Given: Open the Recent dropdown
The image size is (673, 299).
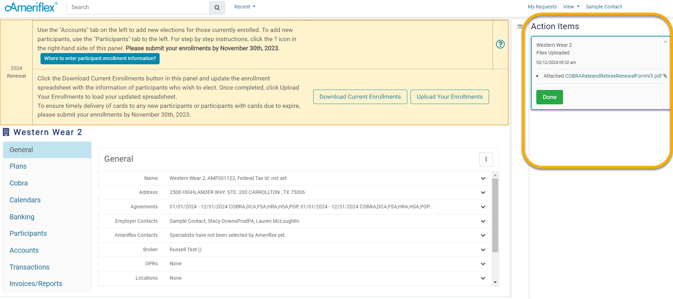Looking at the screenshot, I should tap(245, 7).
